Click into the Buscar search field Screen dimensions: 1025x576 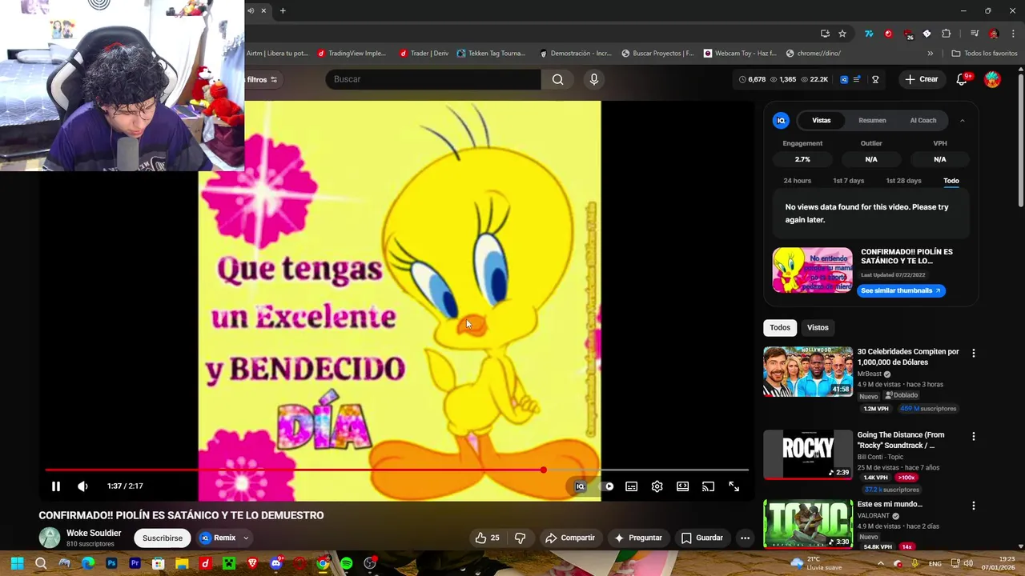[x=433, y=79]
